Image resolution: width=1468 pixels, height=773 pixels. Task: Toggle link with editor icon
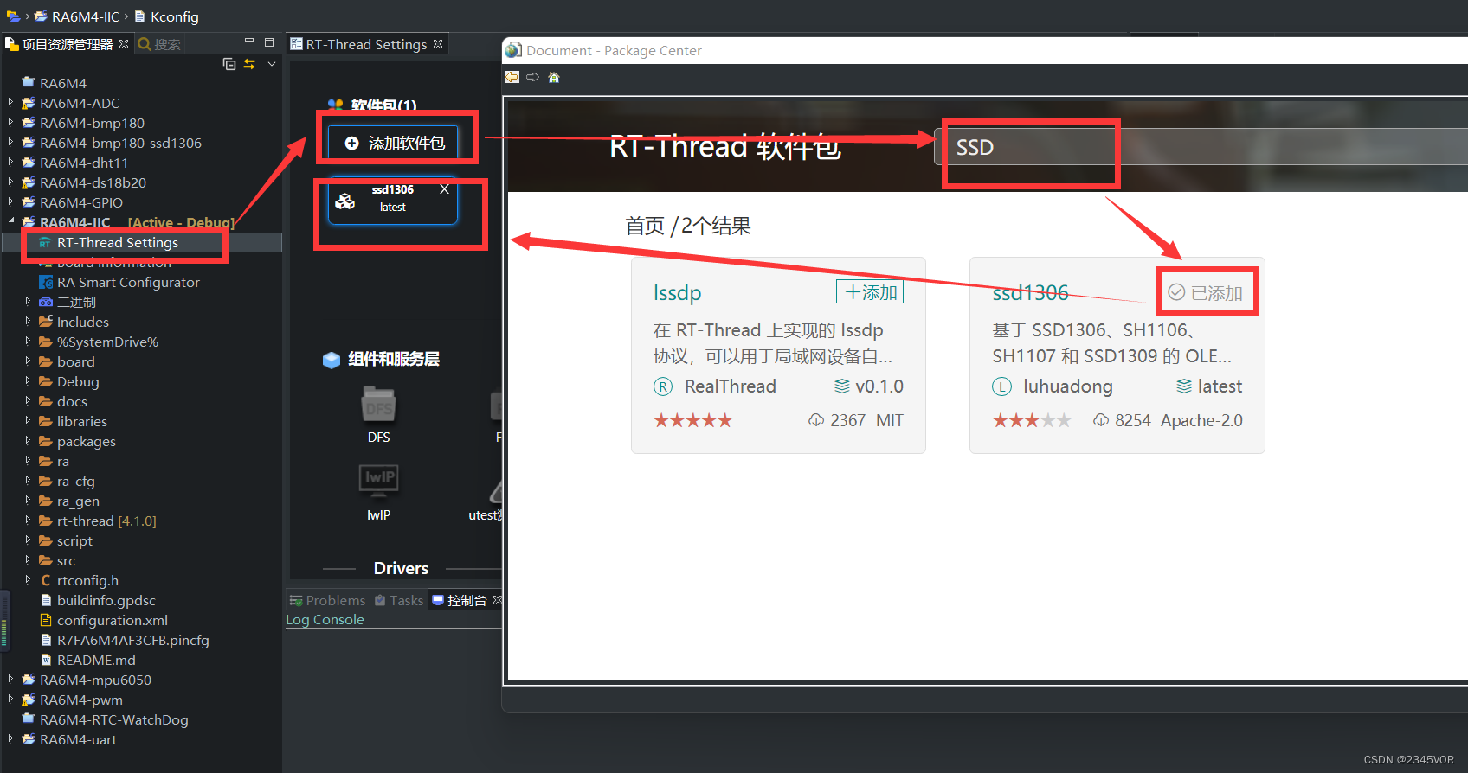pyautogui.click(x=249, y=64)
